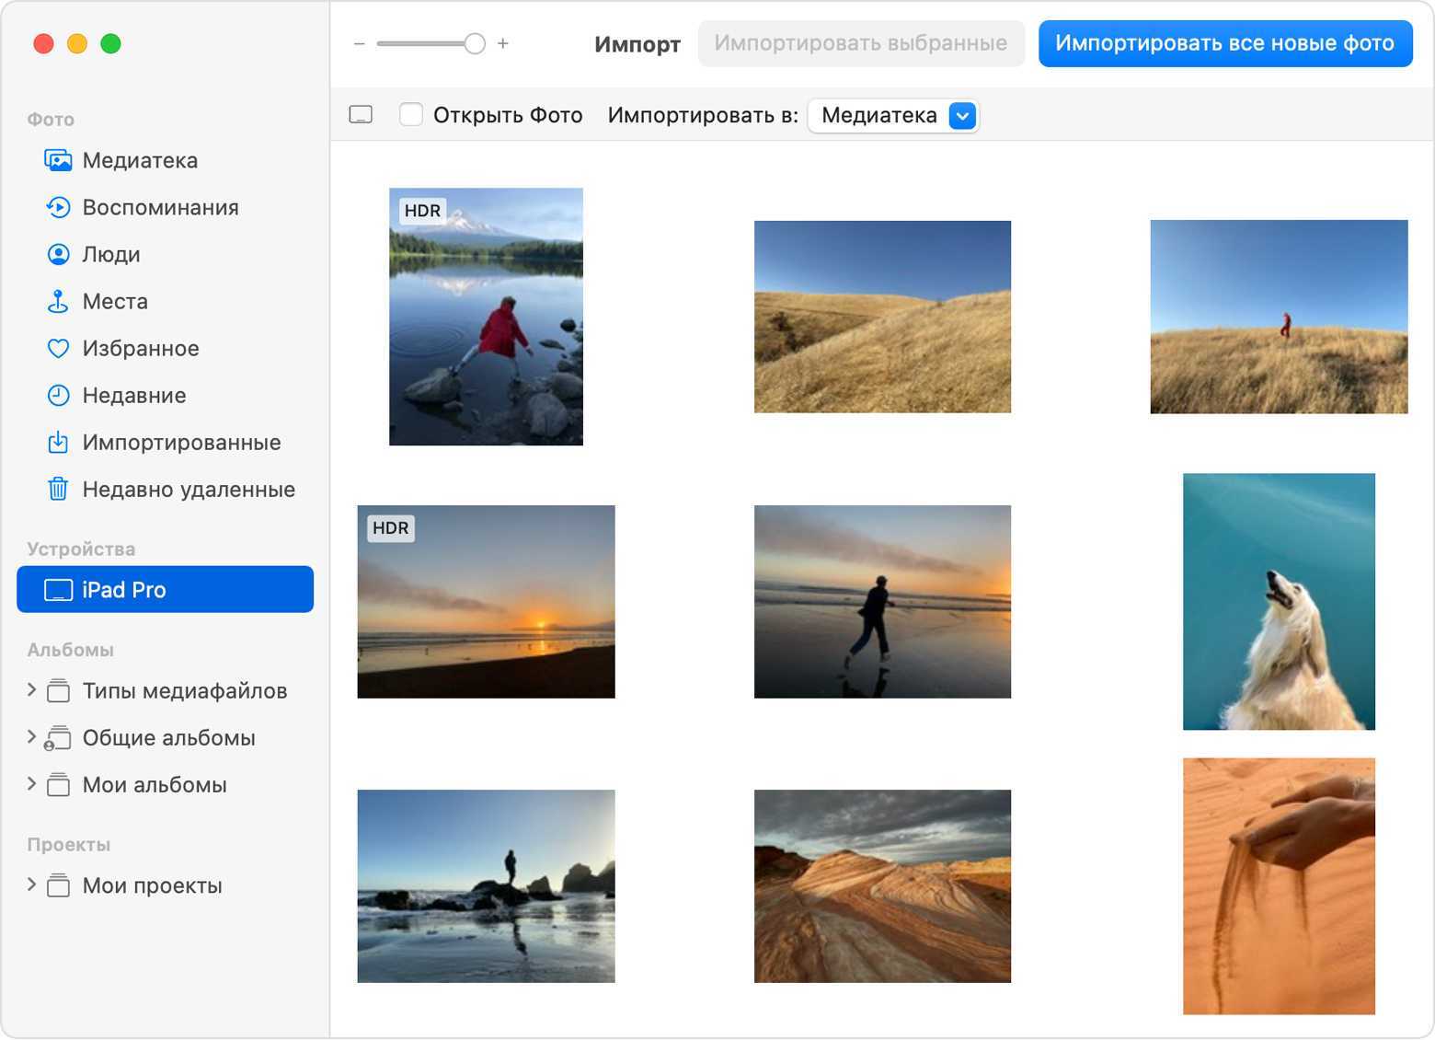This screenshot has height=1040, width=1435.
Task: Open the Импортировать в Медиатека dropdown
Action: pos(961,116)
